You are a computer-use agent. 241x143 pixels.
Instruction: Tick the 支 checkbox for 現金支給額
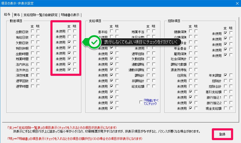pyautogui.click(x=226, y=108)
